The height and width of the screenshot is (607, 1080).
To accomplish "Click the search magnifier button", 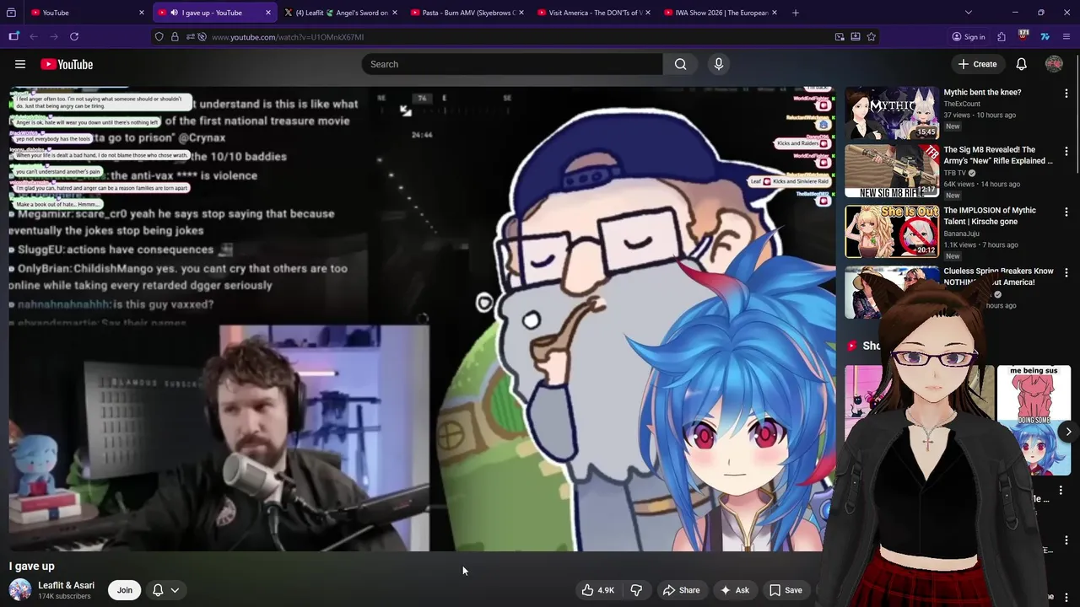I will (x=680, y=64).
